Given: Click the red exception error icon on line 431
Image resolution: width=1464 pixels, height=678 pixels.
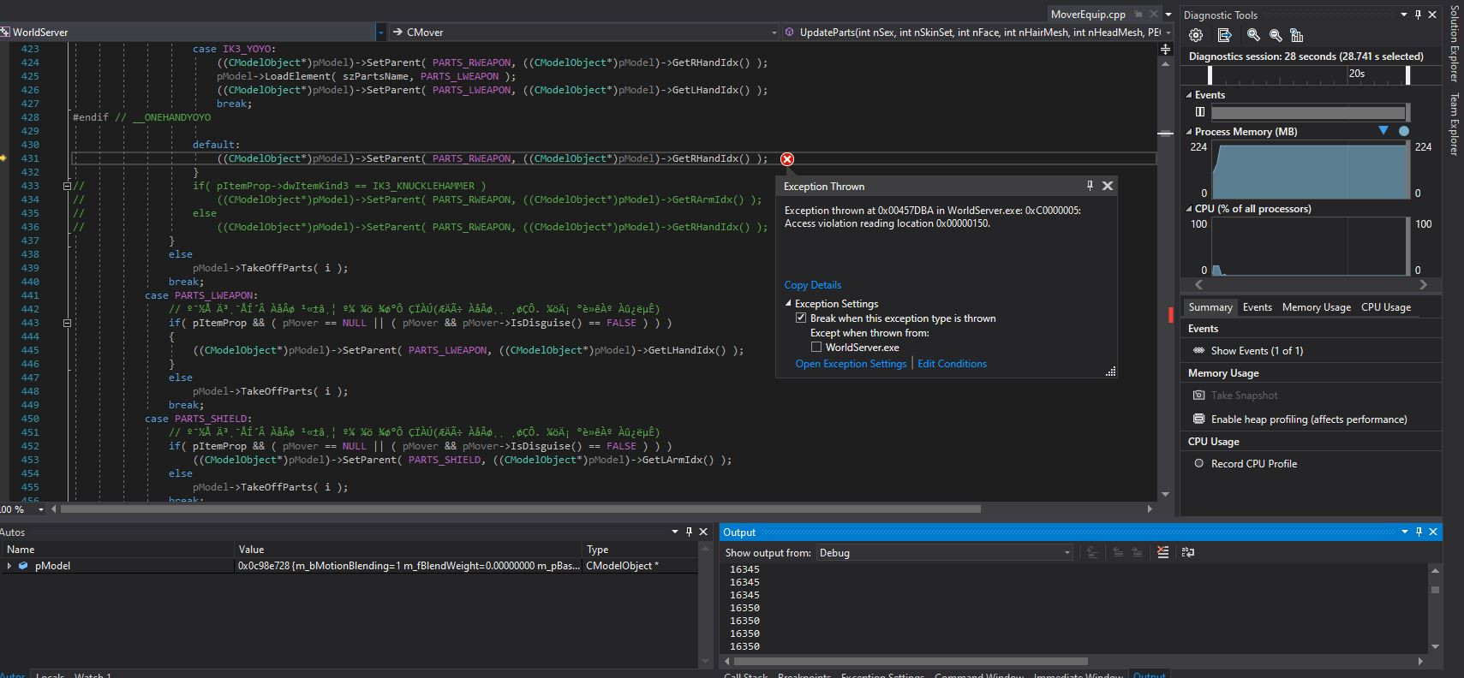Looking at the screenshot, I should point(787,159).
